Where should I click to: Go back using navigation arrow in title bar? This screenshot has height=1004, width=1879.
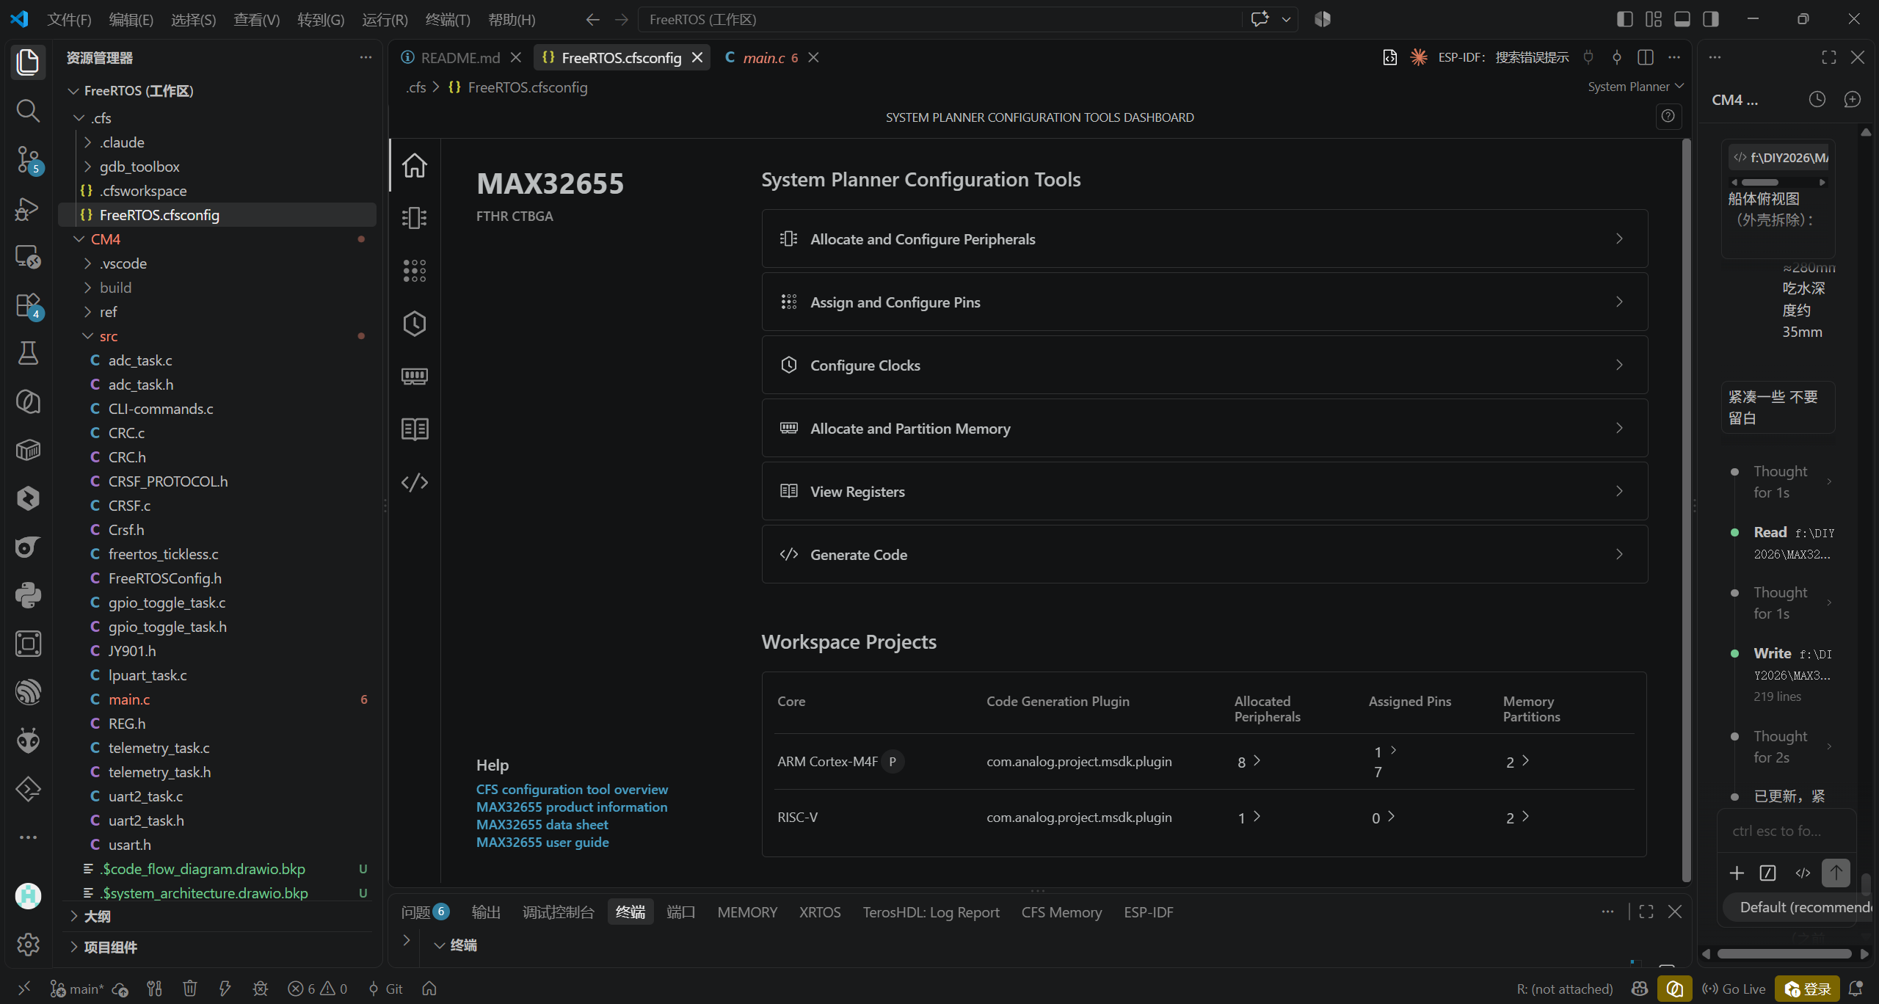(x=593, y=20)
